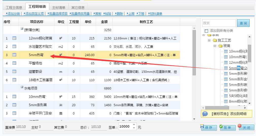Collapse the 水电项目 category group
This screenshot has height=136, width=256.
coord(22,87)
